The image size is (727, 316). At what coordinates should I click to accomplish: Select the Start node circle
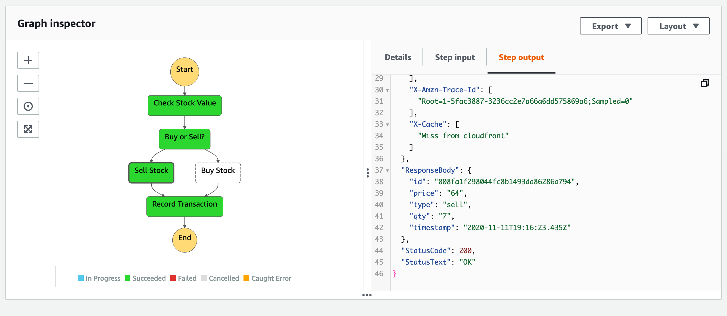click(184, 72)
